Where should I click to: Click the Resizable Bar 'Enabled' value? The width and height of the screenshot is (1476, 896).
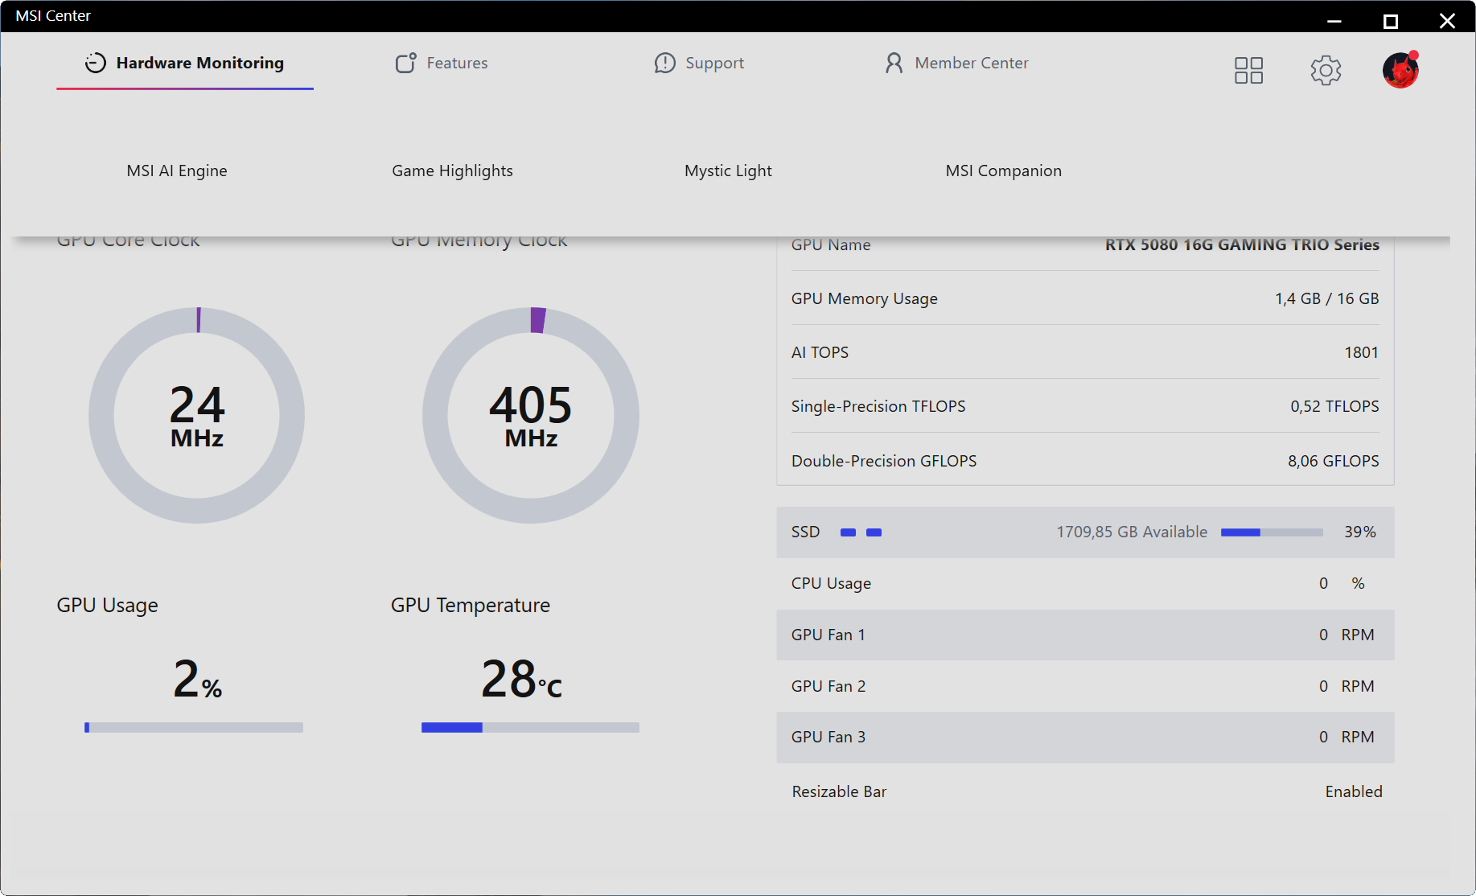pyautogui.click(x=1354, y=791)
